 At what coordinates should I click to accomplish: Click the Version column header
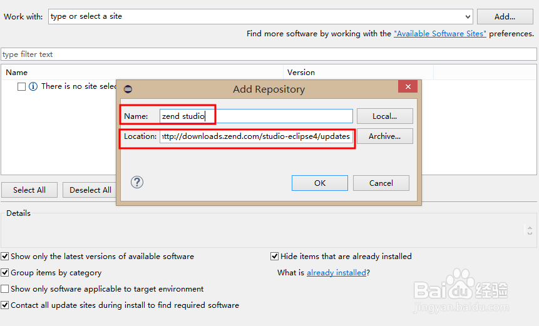[x=358, y=73]
